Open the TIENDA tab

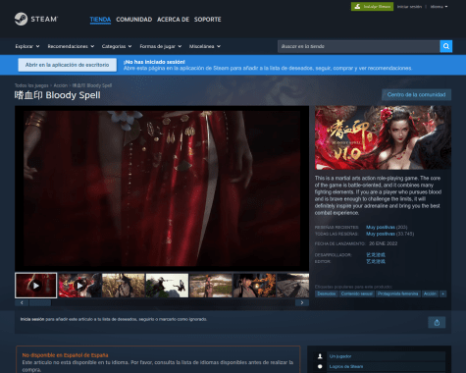pos(100,20)
